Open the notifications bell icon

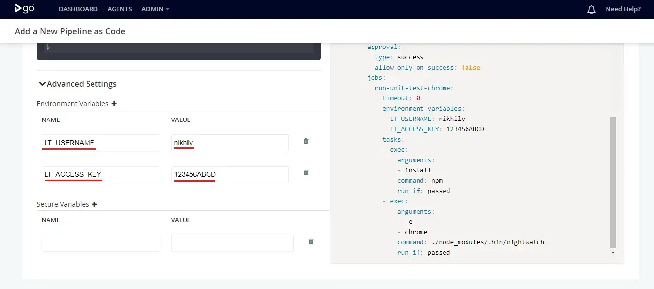[x=591, y=9]
